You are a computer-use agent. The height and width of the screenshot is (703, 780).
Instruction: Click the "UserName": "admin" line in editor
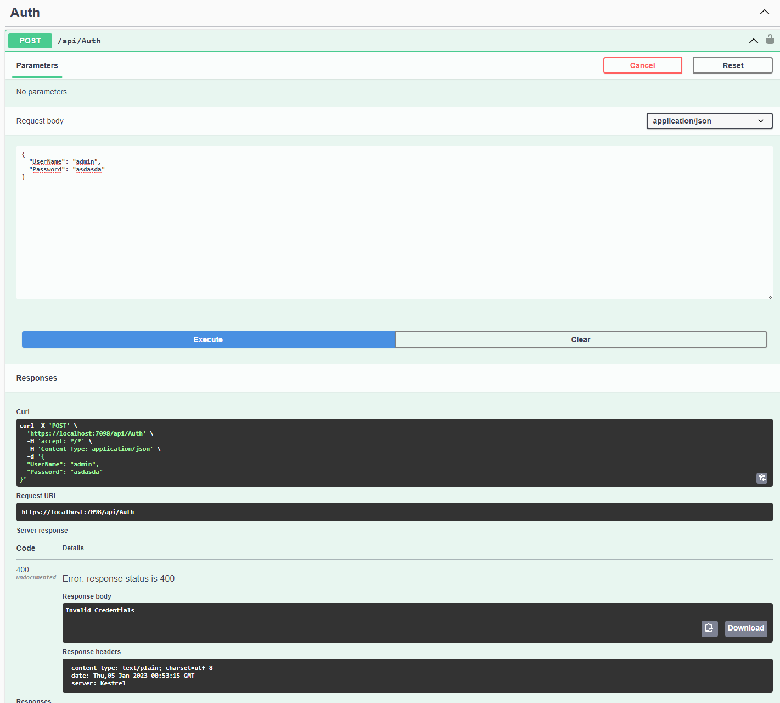tap(65, 161)
